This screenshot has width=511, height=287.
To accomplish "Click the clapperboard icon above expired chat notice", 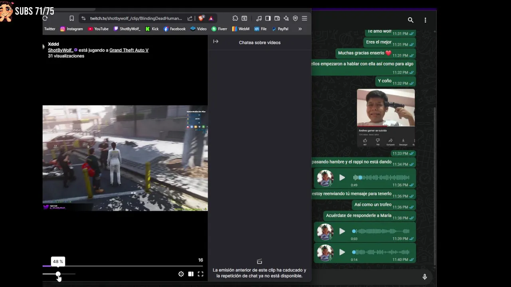I will [x=259, y=261].
